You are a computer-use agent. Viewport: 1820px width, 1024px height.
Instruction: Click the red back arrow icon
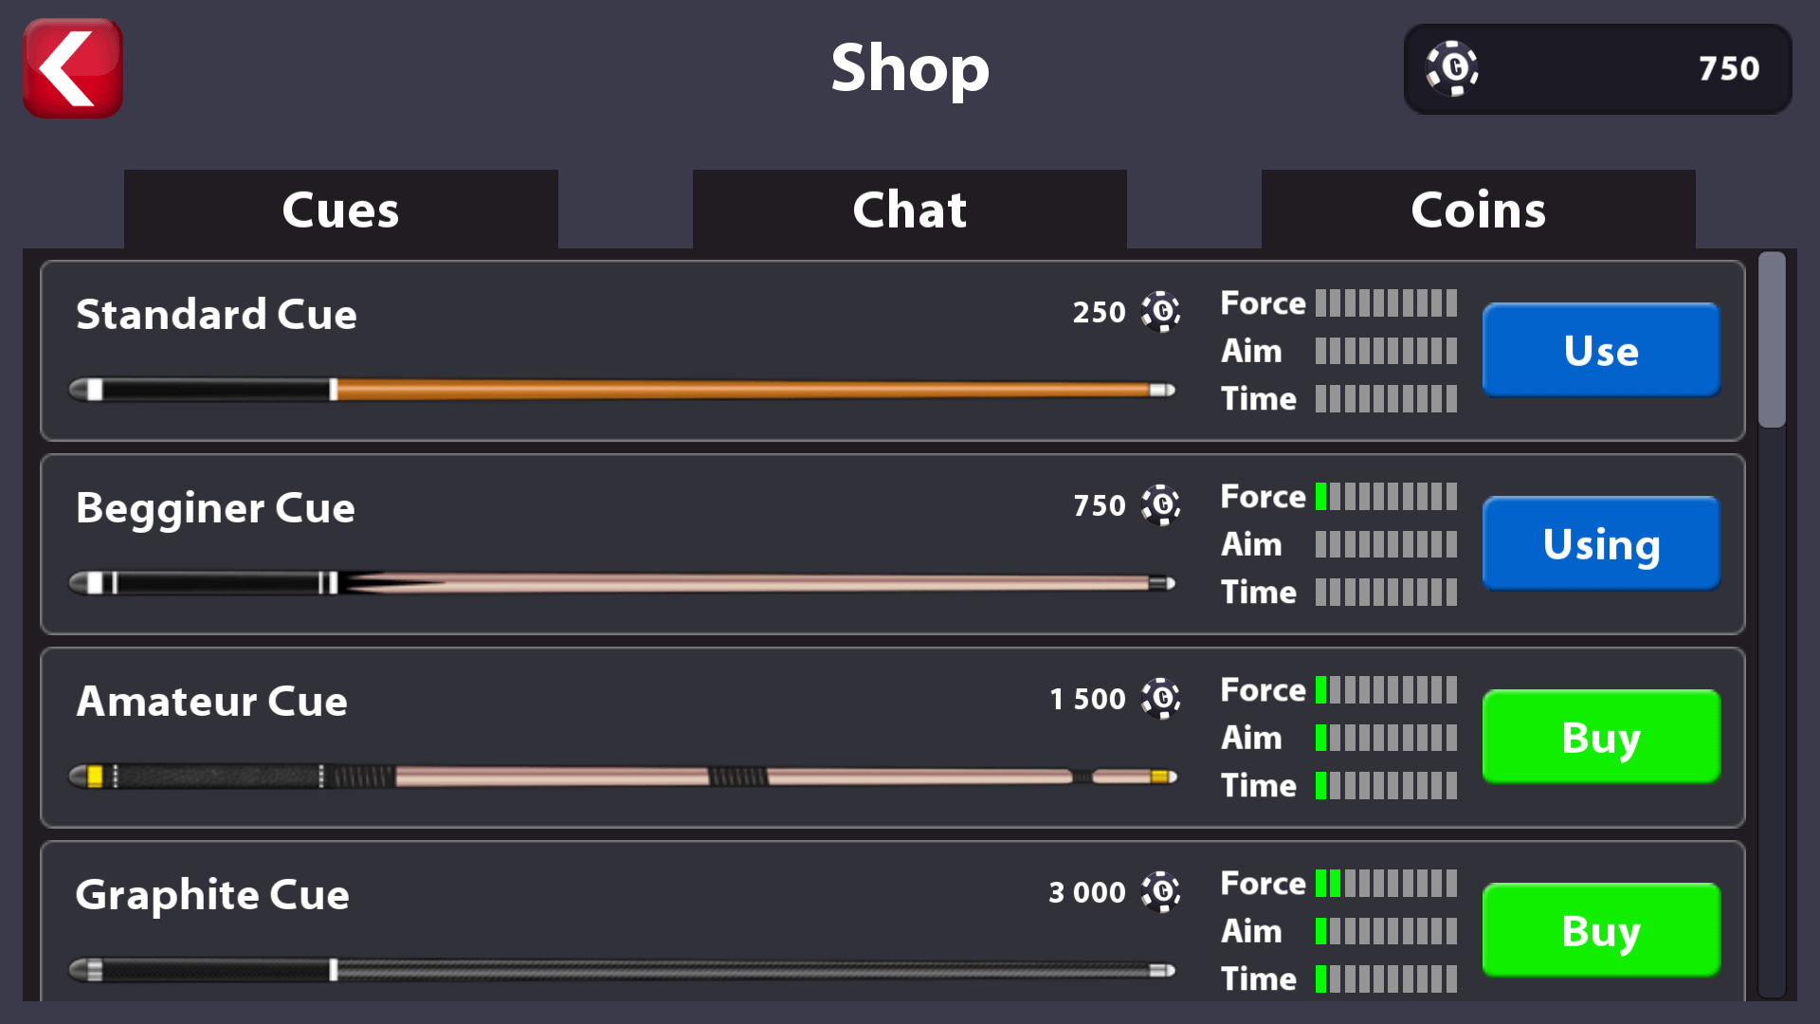(x=72, y=68)
